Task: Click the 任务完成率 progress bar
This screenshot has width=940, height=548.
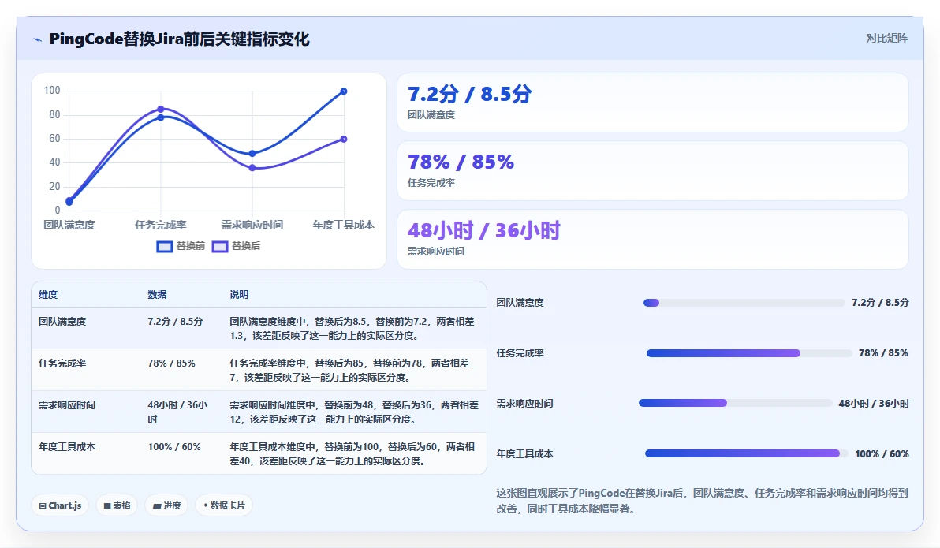Action: coord(748,353)
